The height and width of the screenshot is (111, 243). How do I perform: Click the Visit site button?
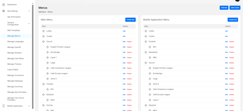224,8
